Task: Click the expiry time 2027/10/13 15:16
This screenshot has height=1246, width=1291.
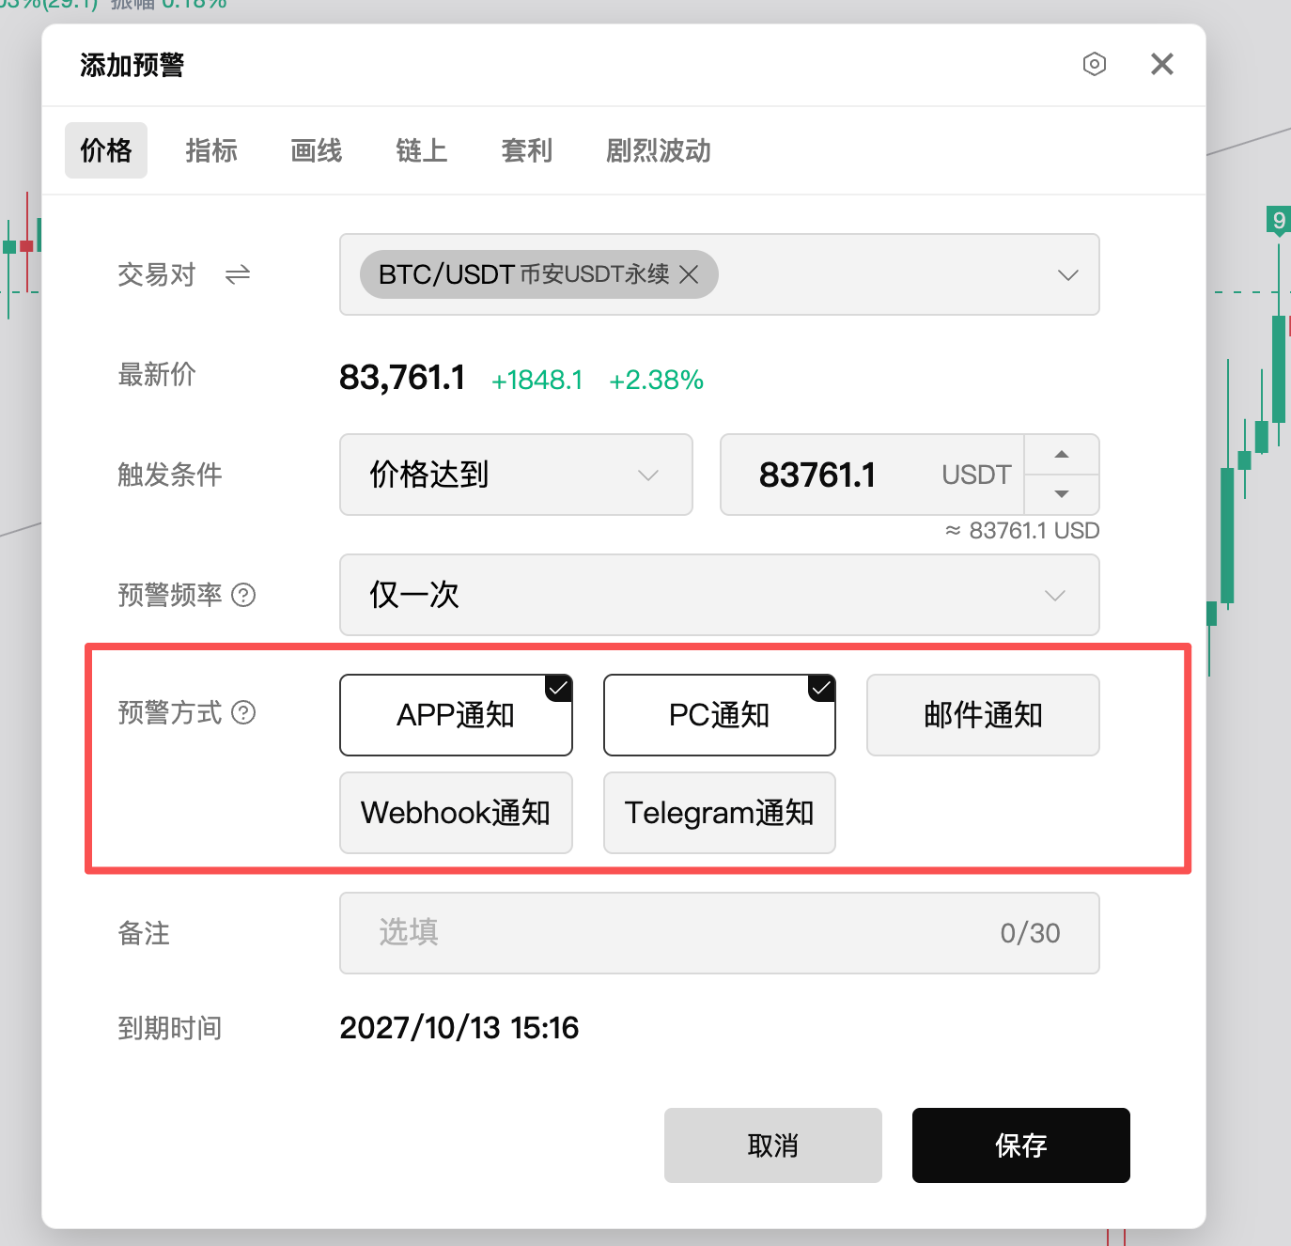Action: (459, 1028)
